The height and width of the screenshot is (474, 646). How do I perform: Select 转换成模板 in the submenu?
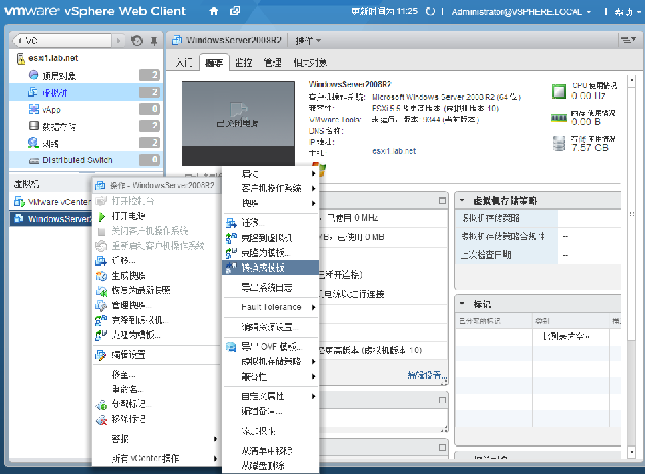click(270, 268)
